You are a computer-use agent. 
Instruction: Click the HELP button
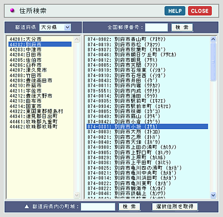175,11
